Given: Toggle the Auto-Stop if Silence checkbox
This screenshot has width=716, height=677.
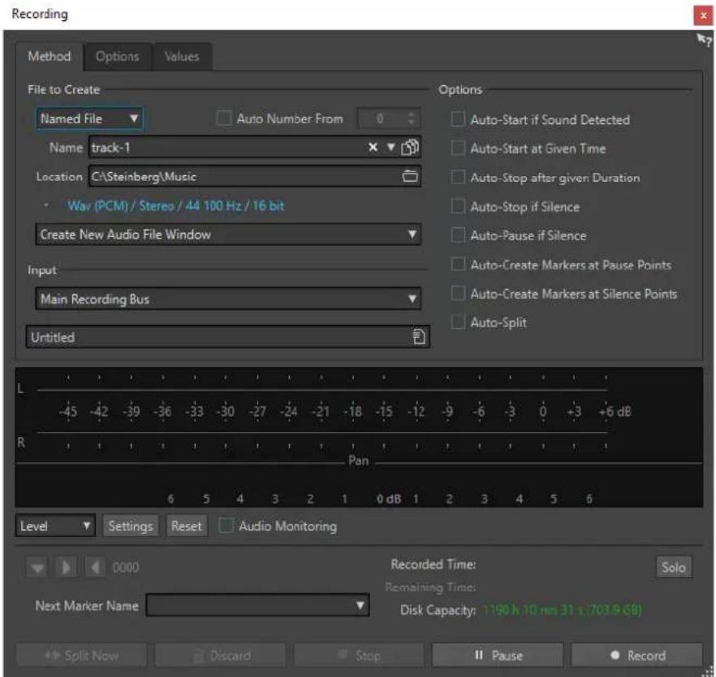Looking at the screenshot, I should (x=458, y=206).
